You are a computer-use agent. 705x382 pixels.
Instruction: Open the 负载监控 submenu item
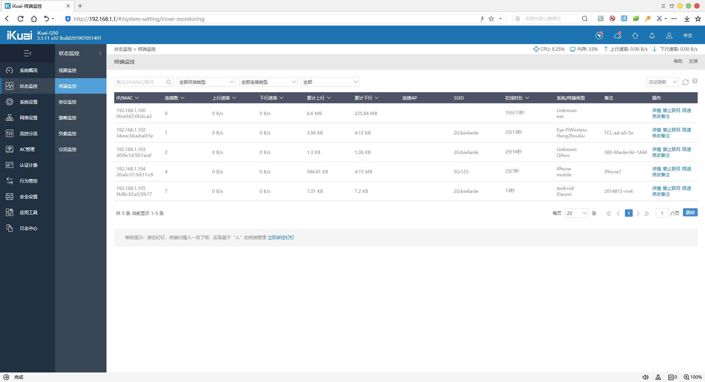pyautogui.click(x=81, y=133)
